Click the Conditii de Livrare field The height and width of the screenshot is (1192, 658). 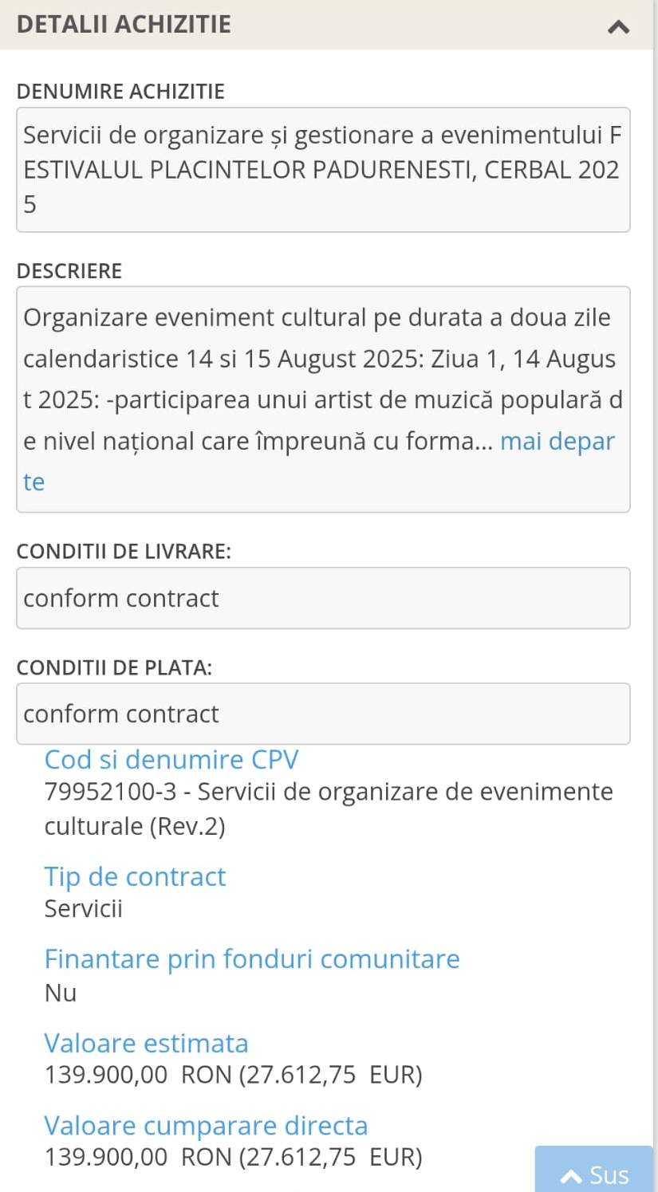tap(323, 598)
